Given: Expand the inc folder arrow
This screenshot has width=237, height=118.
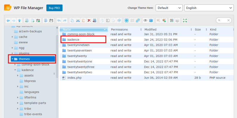Looking at the screenshot, I should 18,86.
